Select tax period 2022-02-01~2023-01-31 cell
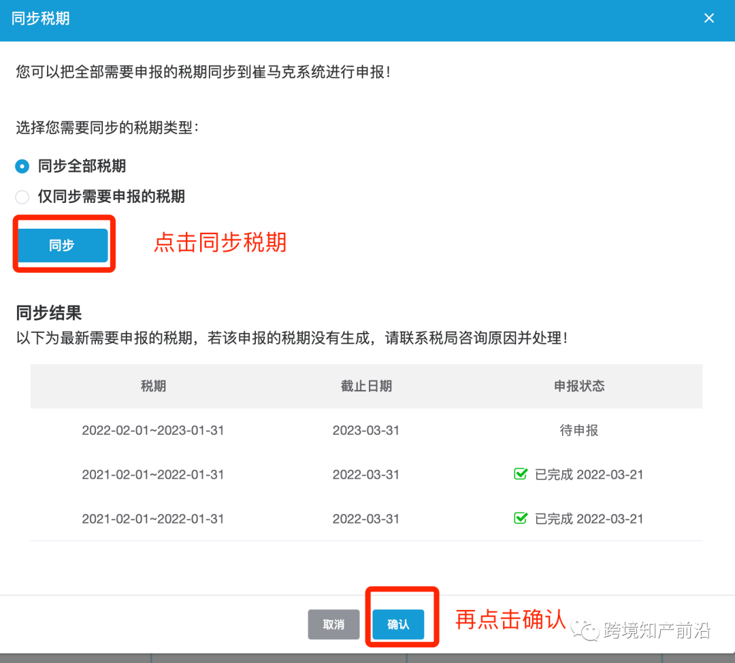Image resolution: width=735 pixels, height=663 pixels. click(153, 430)
